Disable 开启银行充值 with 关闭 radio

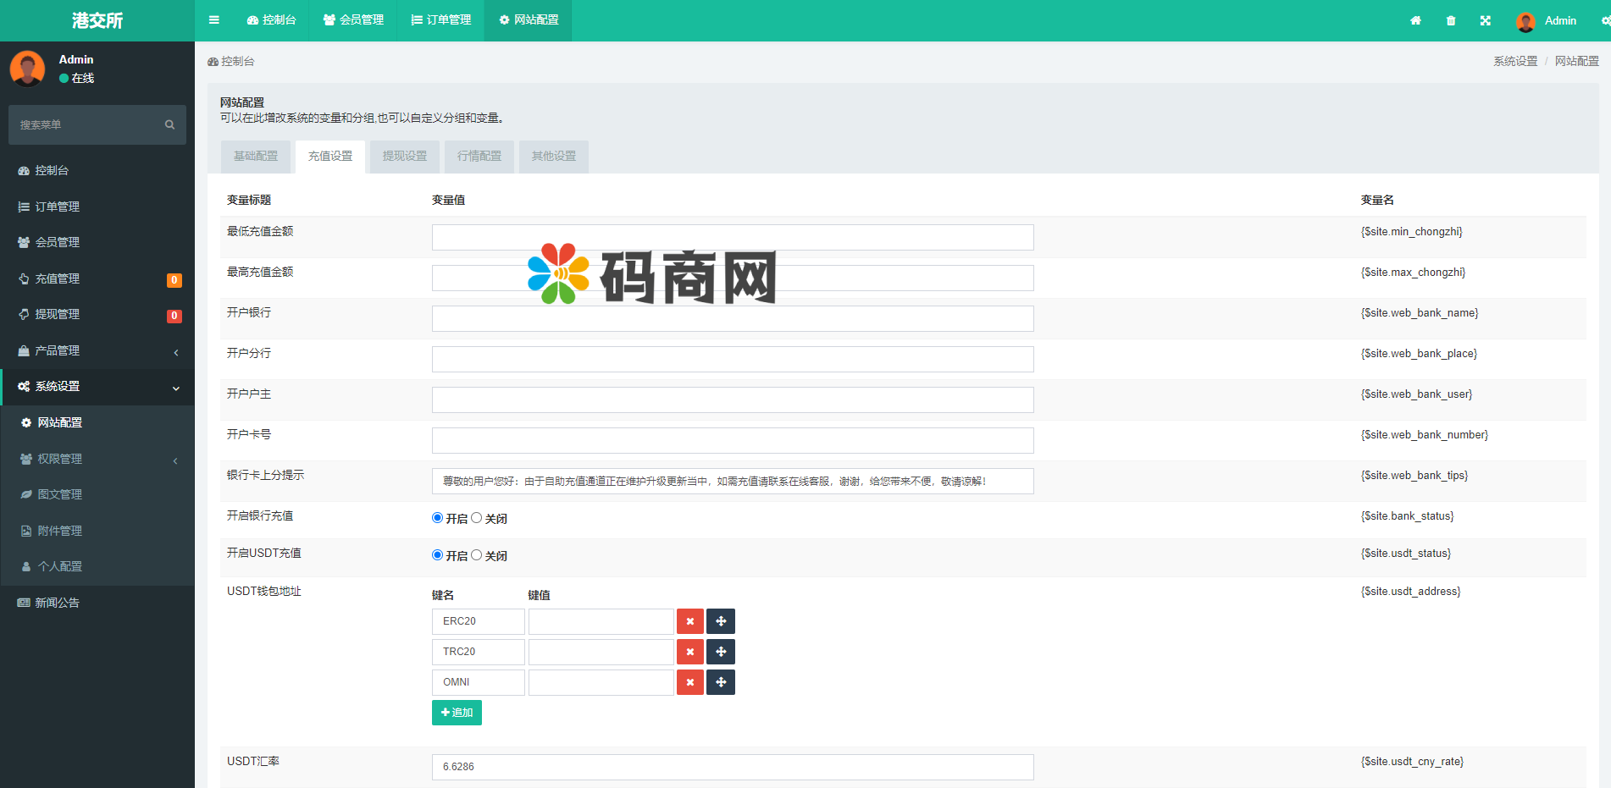476,518
